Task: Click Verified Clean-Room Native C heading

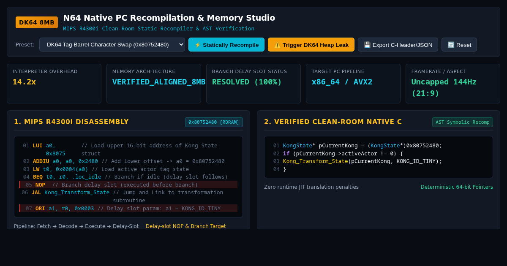Action: 333,122
